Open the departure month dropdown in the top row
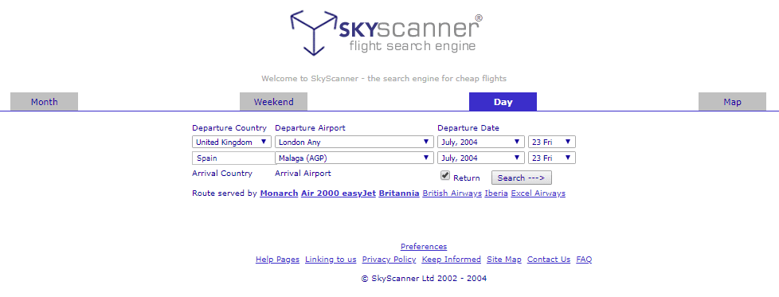 (x=481, y=142)
